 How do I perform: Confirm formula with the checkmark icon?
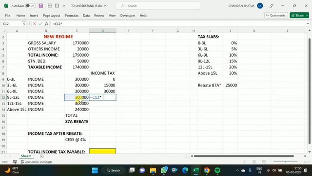[x=40, y=24]
